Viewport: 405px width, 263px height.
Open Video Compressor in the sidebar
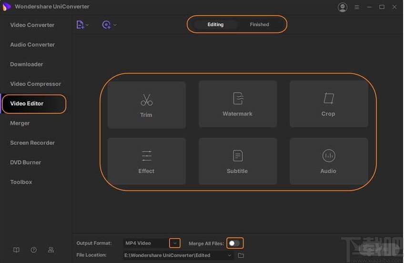point(36,84)
